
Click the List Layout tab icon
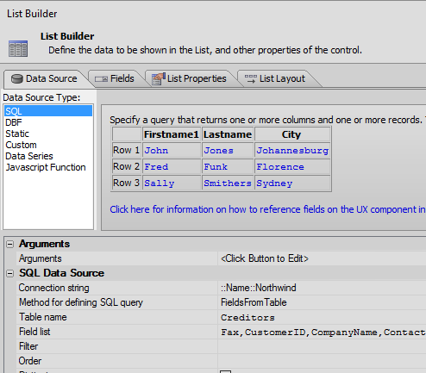[250, 79]
